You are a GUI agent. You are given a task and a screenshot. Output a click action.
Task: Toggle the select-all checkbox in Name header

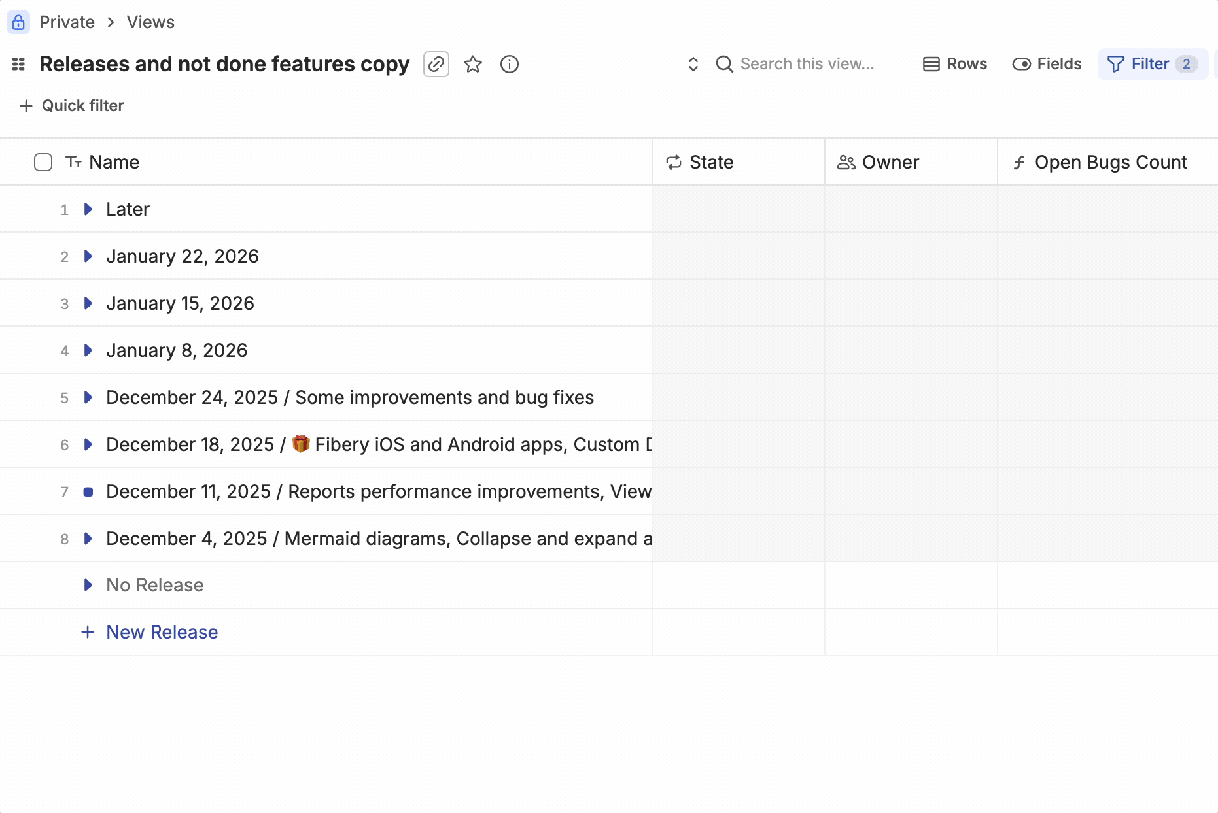(43, 162)
